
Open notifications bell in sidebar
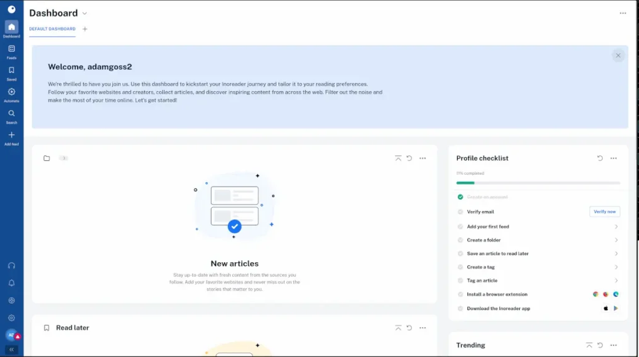click(11, 283)
